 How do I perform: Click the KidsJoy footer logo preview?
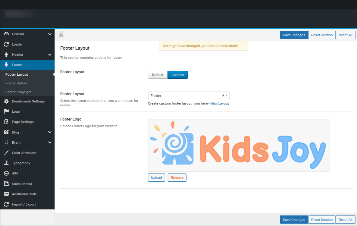point(239,146)
